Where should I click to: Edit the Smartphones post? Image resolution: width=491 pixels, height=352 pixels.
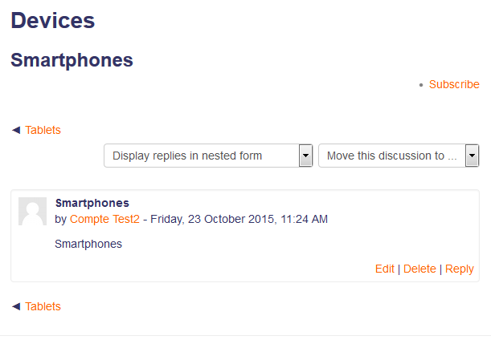click(385, 269)
